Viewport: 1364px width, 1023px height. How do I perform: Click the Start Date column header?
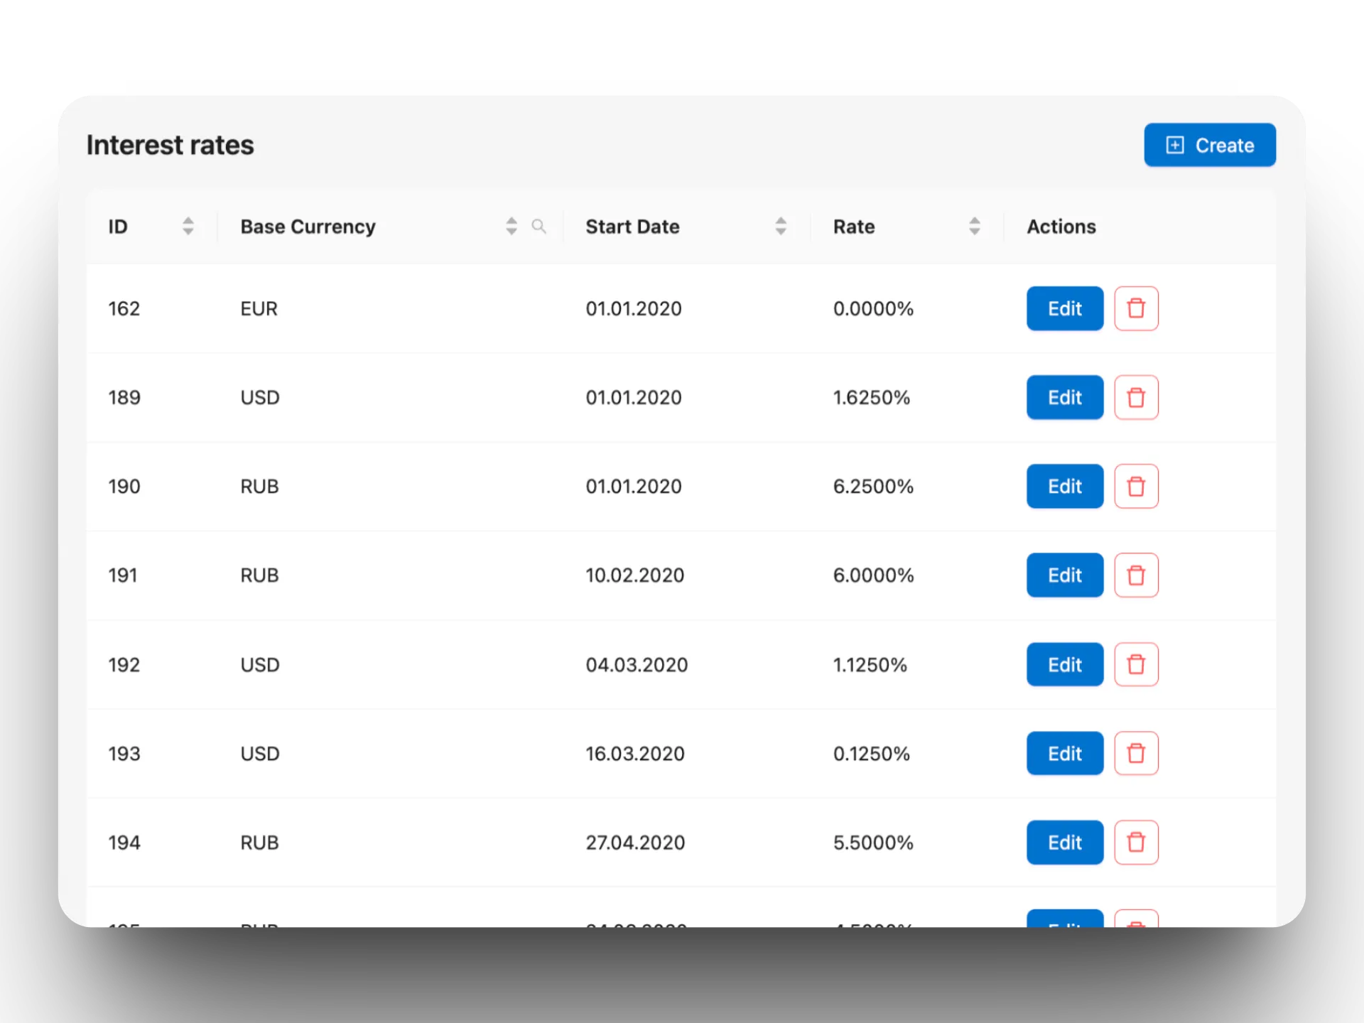click(632, 227)
